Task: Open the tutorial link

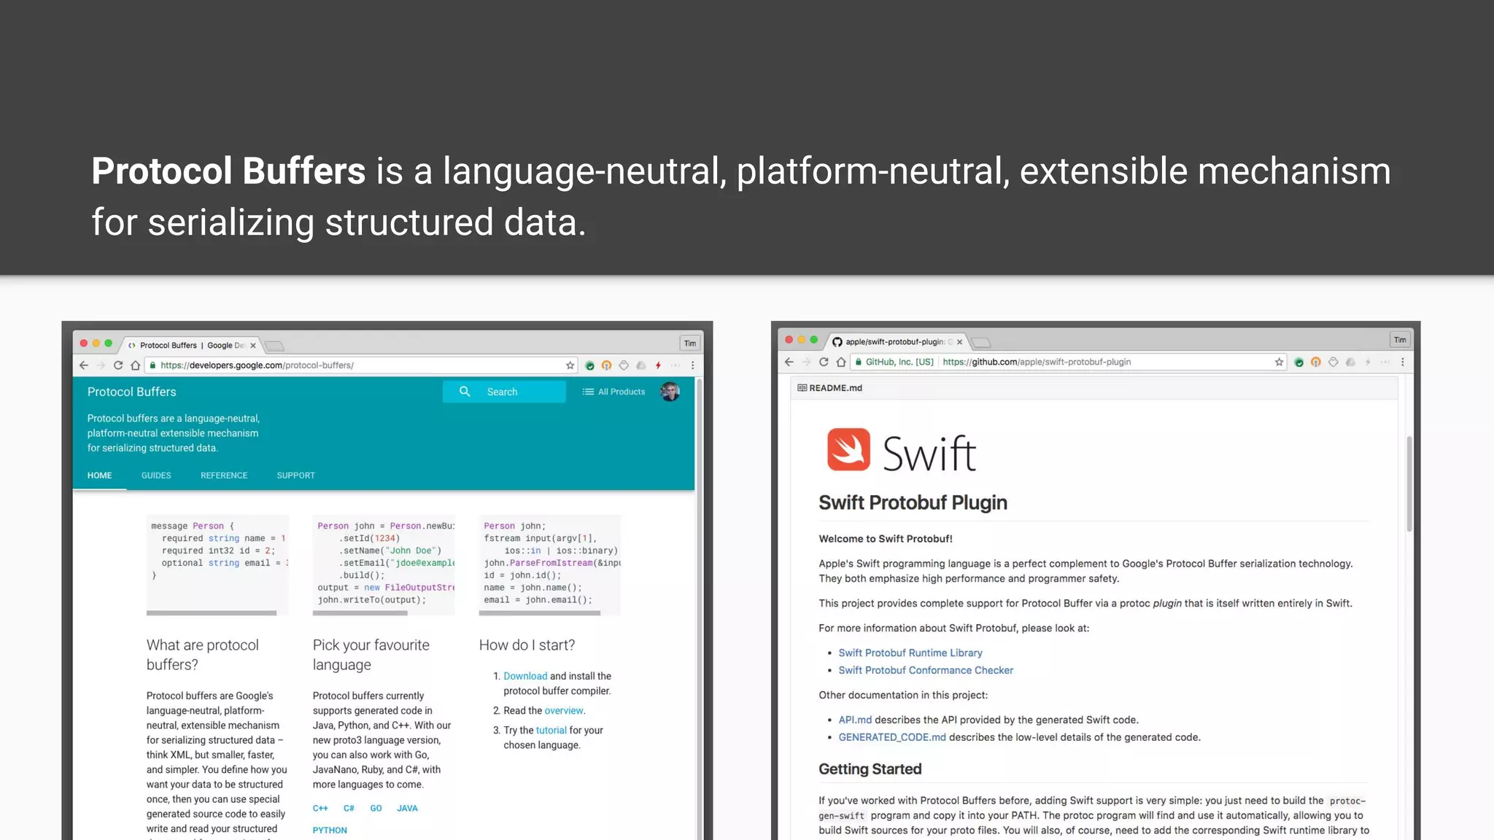Action: click(551, 730)
